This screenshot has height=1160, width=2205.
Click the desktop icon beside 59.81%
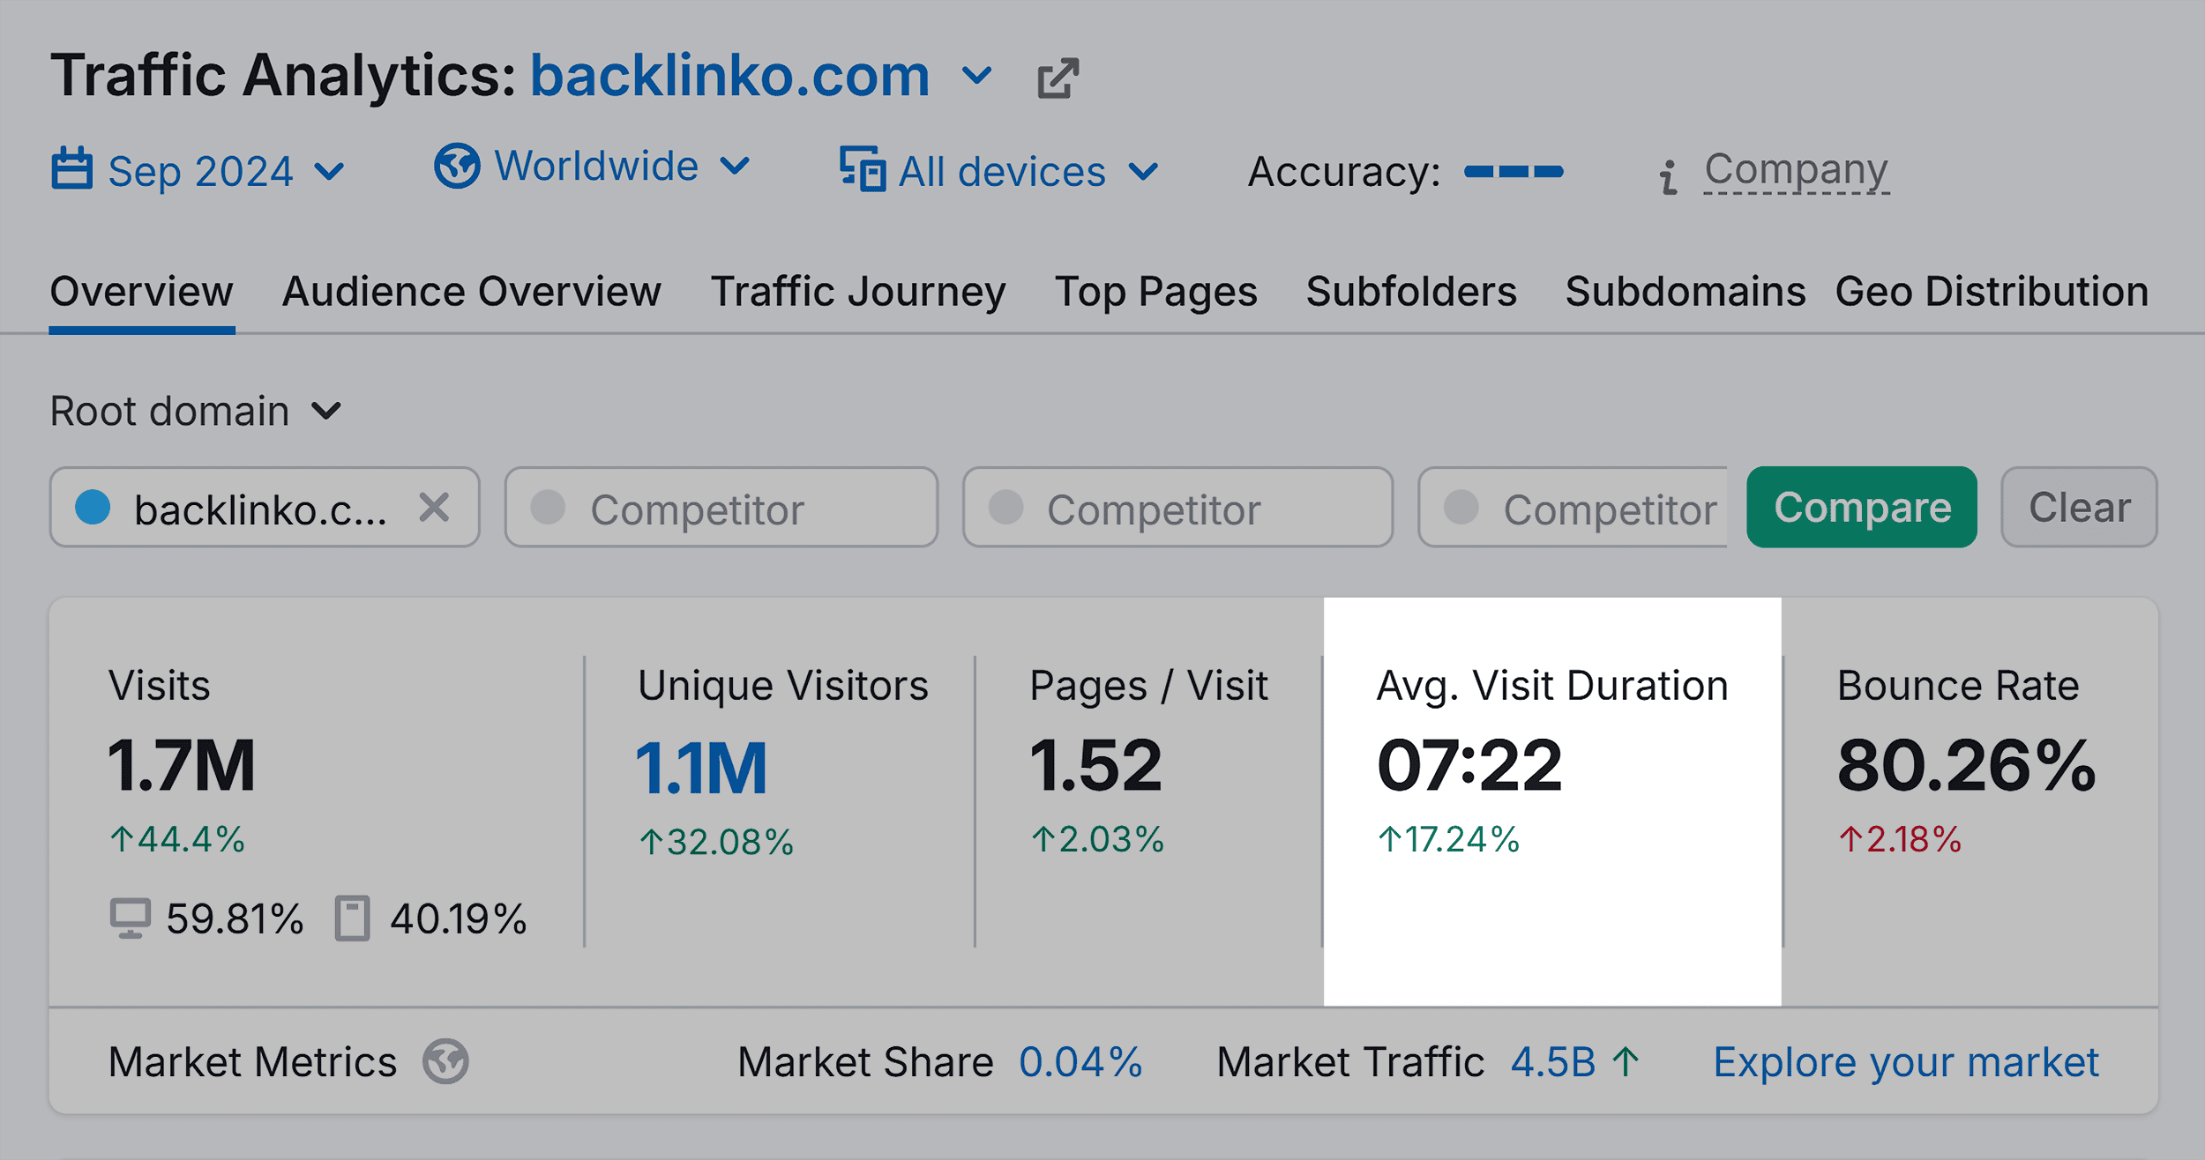point(131,918)
